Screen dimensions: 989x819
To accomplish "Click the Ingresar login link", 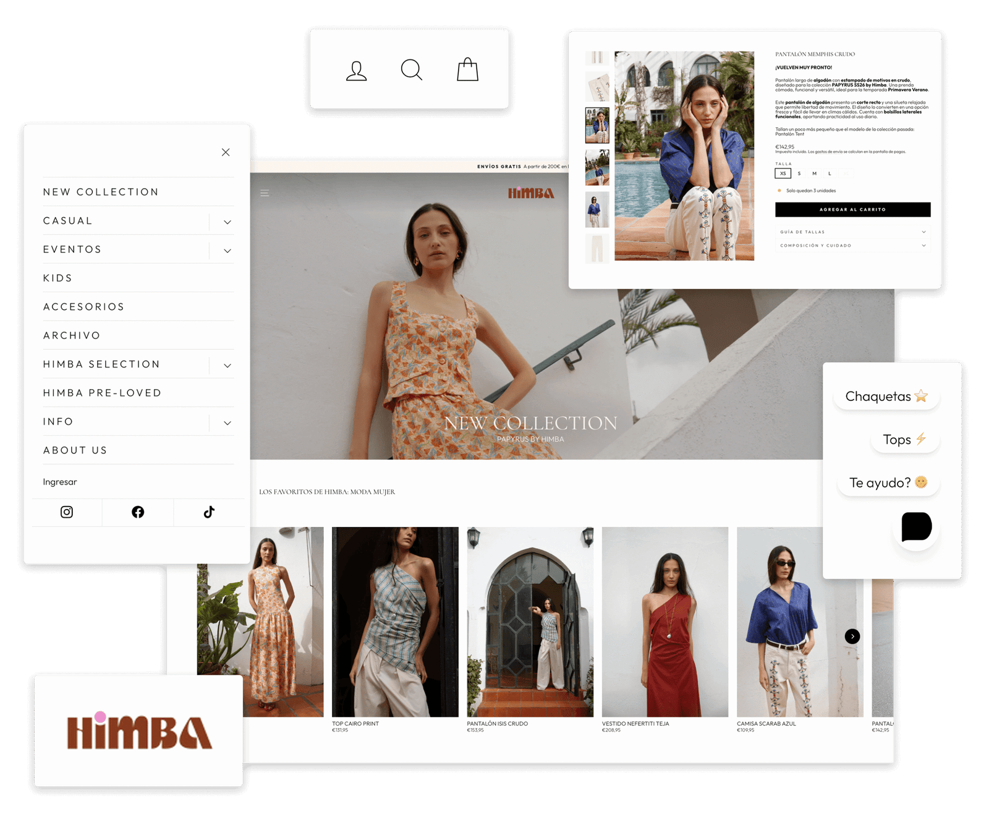I will click(60, 482).
